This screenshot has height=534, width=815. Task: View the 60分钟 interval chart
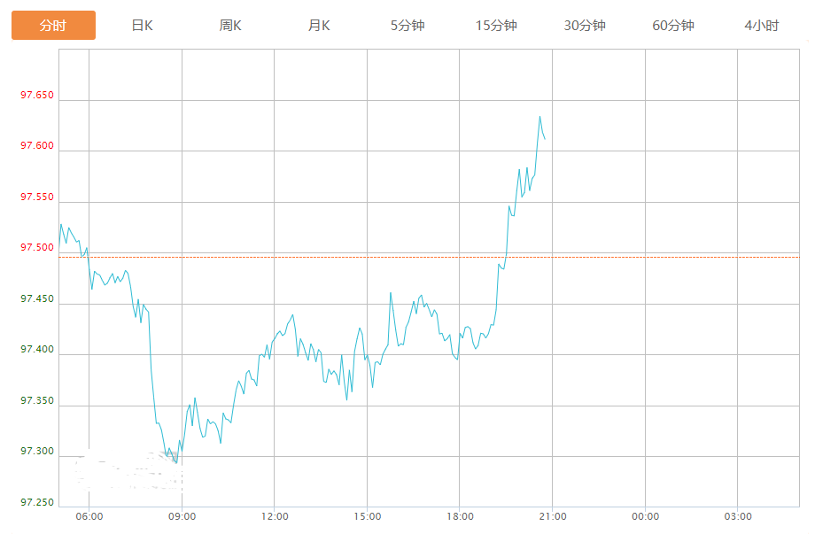[673, 26]
